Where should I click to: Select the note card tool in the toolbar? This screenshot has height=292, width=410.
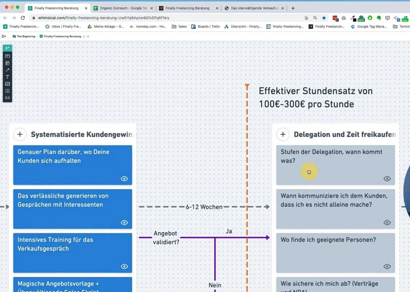pyautogui.click(x=7, y=56)
